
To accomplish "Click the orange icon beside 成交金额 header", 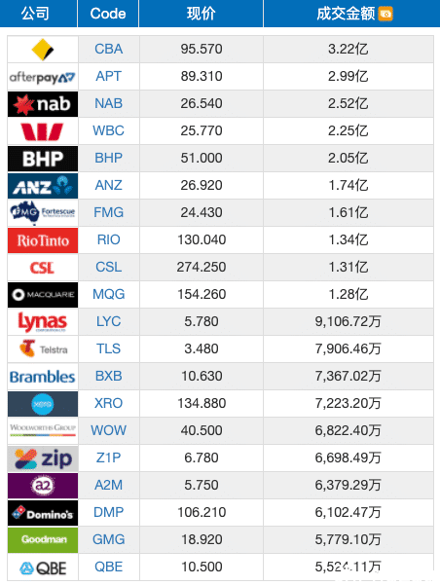I will [385, 14].
